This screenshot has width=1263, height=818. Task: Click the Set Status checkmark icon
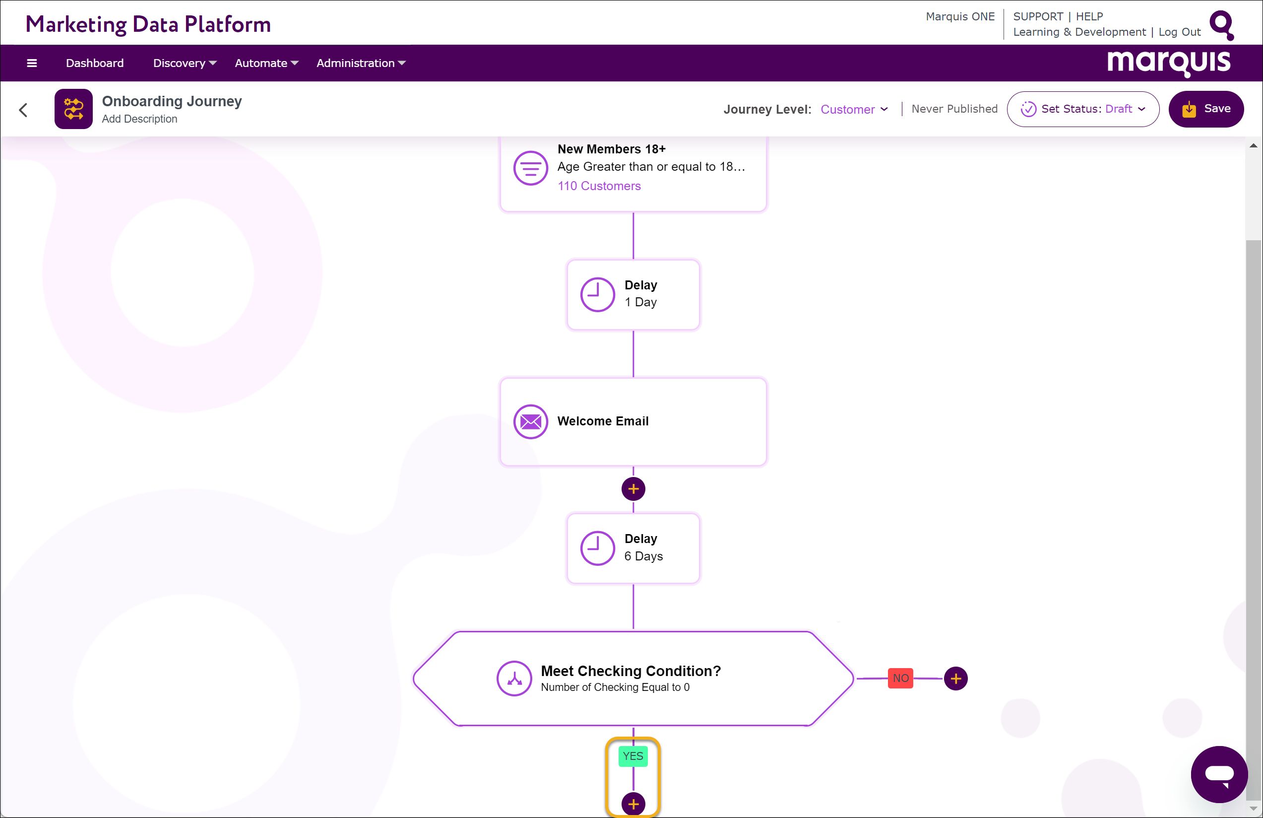(x=1028, y=109)
